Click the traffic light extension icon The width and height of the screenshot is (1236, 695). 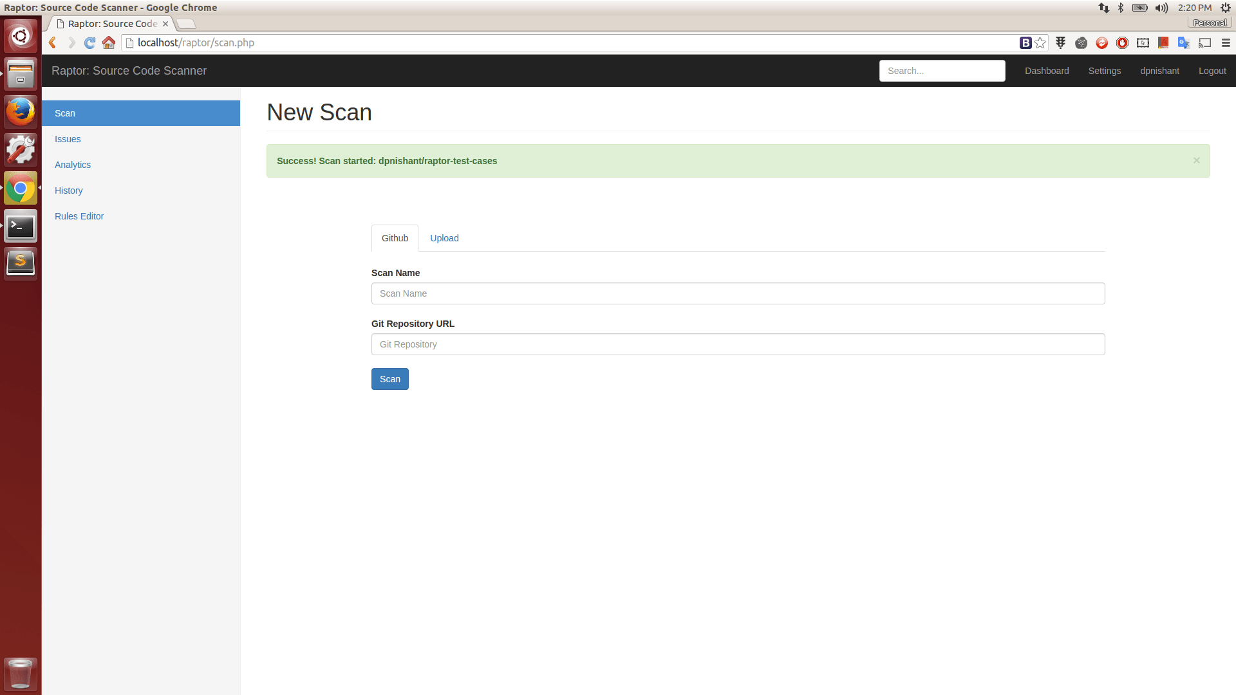point(1060,43)
